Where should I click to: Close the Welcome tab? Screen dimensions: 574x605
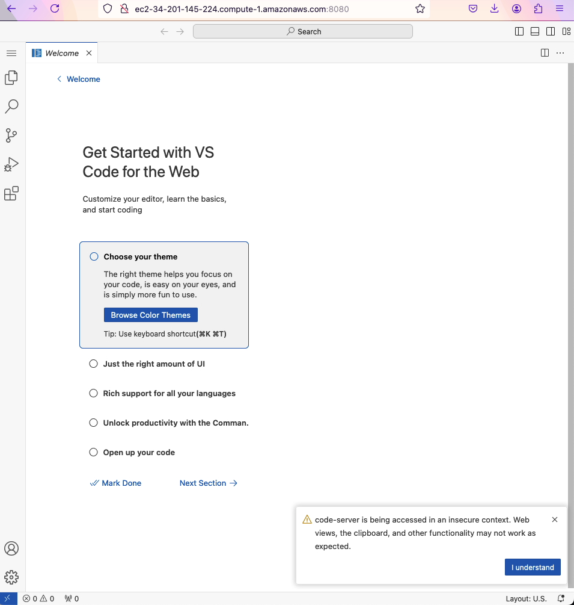tap(89, 53)
